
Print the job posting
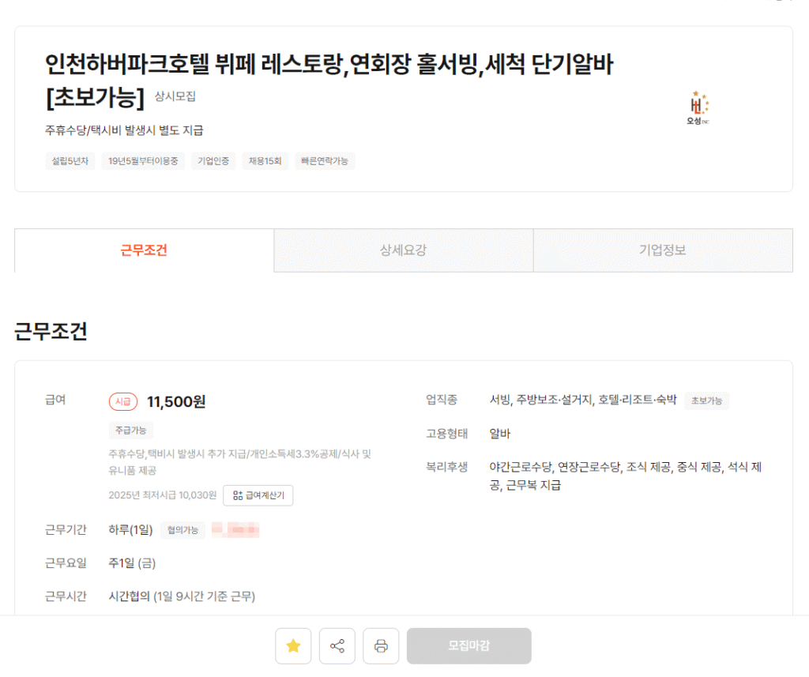coord(380,645)
